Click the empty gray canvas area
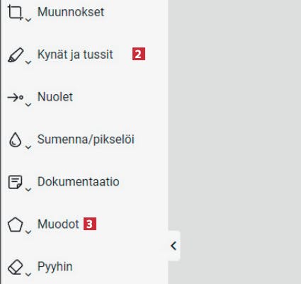Screen dimensions: 301x284 (234, 118)
